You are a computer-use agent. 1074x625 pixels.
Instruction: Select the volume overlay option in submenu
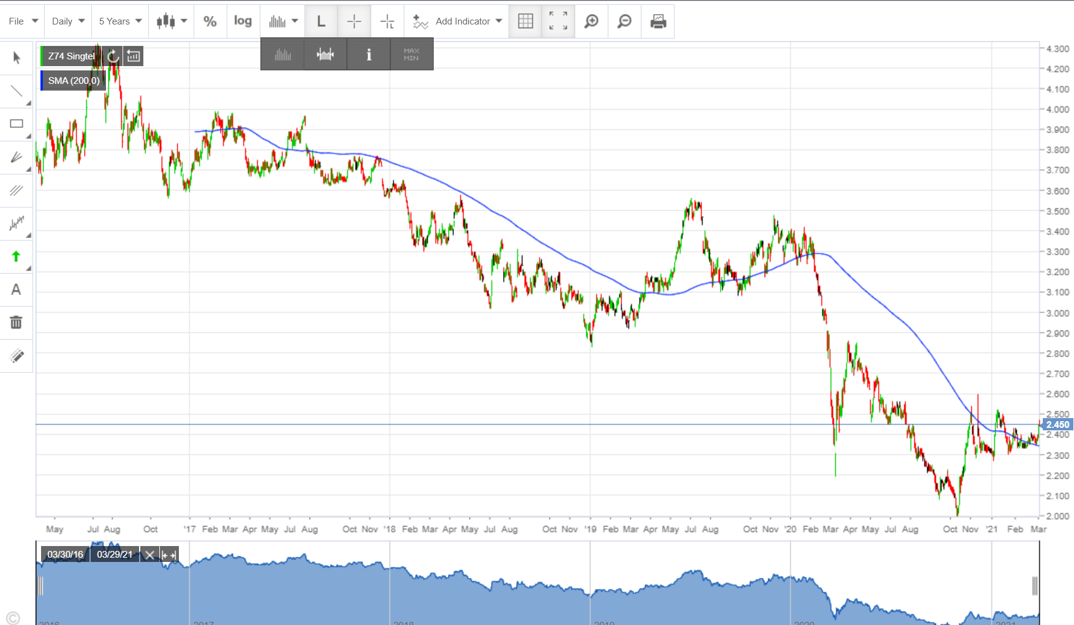click(325, 54)
